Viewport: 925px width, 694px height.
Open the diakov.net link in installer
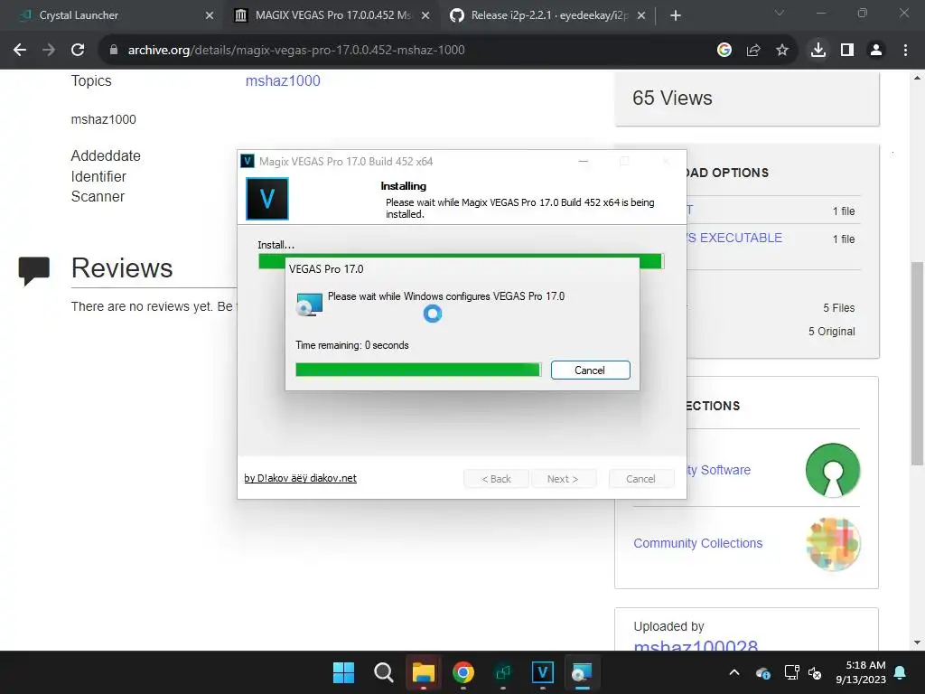pos(300,478)
